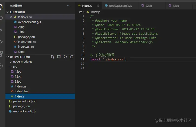Click the @FilePath comment line

pyautogui.click(x=122, y=42)
